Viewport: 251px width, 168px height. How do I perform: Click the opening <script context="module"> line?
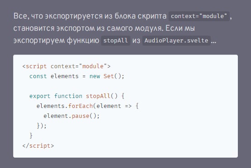pos(67,66)
